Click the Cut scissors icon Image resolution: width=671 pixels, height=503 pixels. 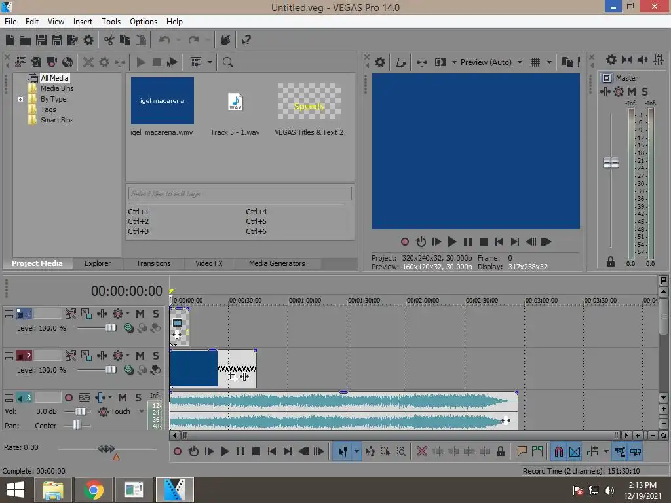coord(109,40)
